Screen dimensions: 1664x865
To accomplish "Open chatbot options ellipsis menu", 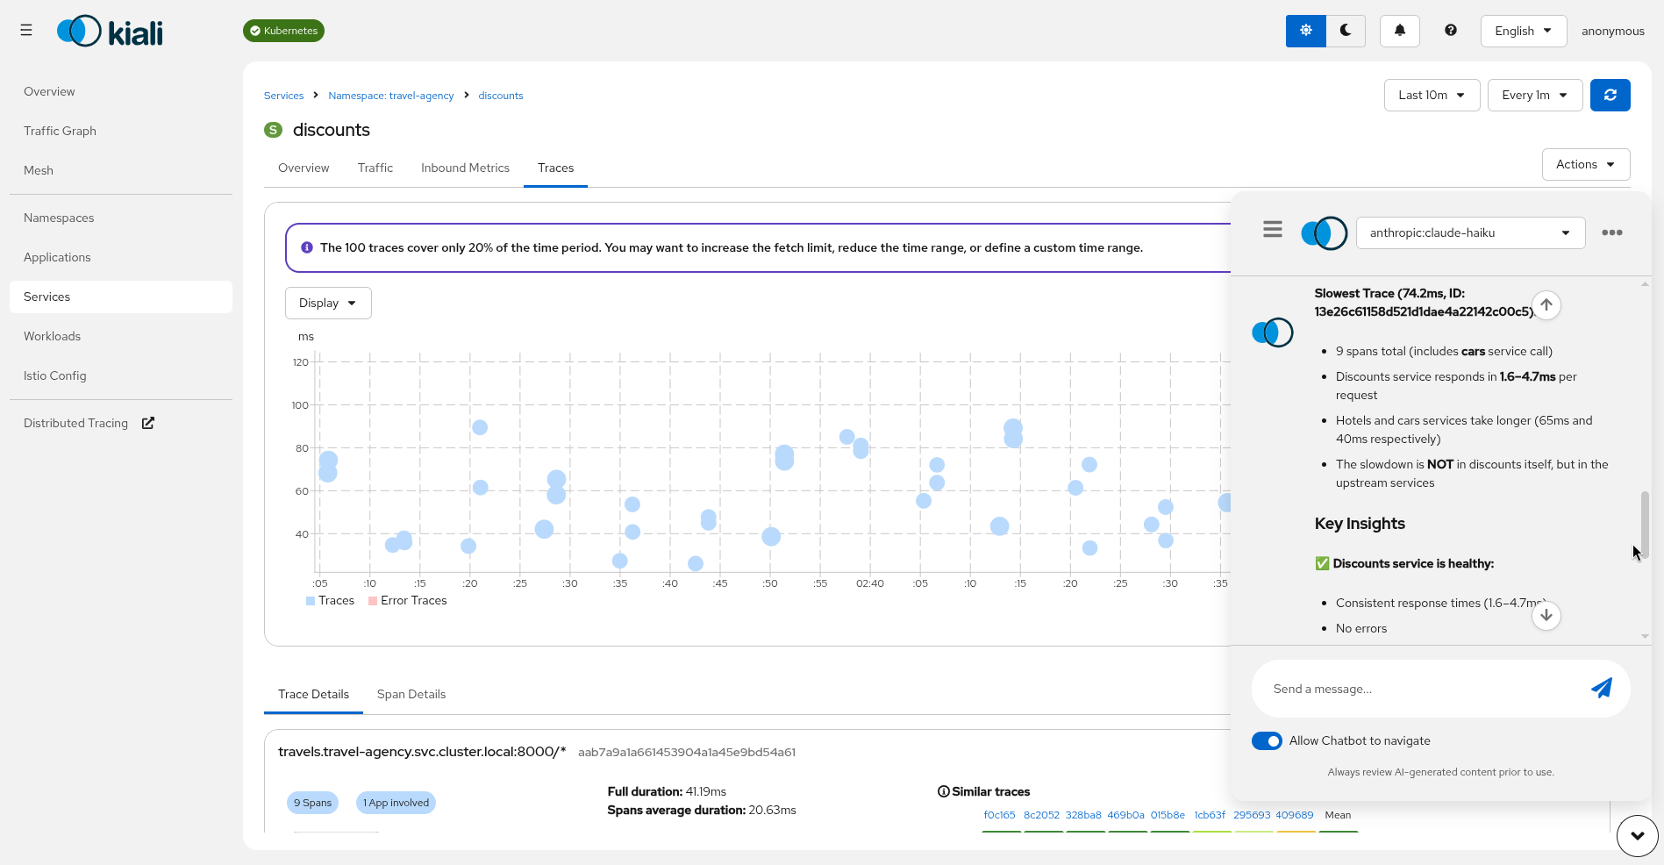I will [x=1612, y=232].
